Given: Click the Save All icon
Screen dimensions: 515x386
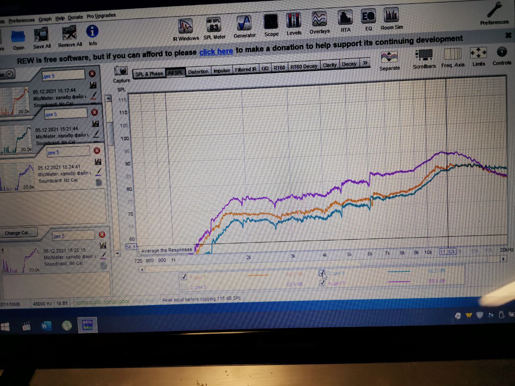Looking at the screenshot, I should click(x=41, y=38).
